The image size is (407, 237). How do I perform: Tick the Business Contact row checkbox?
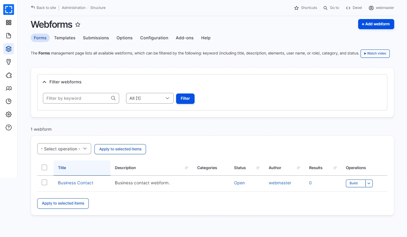pyautogui.click(x=44, y=183)
